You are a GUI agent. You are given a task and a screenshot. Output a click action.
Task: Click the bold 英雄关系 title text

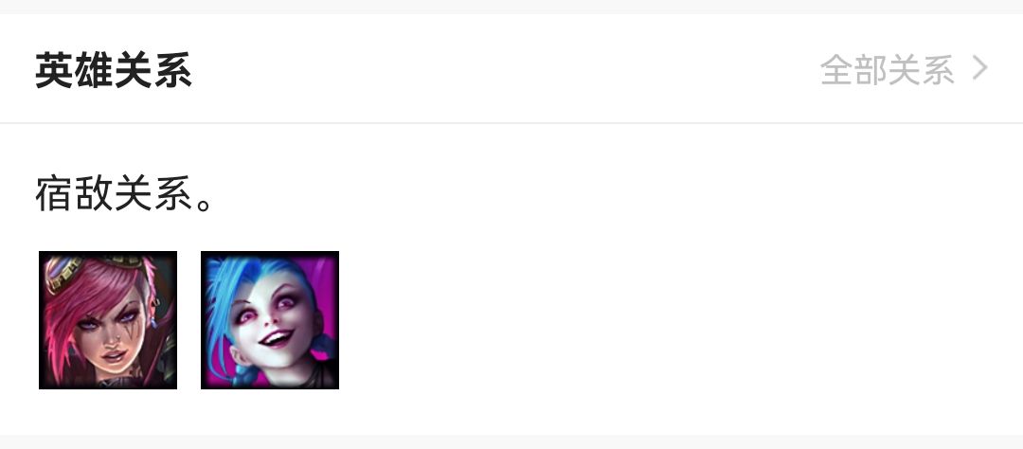(113, 70)
